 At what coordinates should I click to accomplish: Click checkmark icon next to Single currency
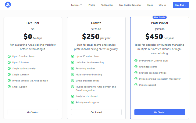point(9,75)
